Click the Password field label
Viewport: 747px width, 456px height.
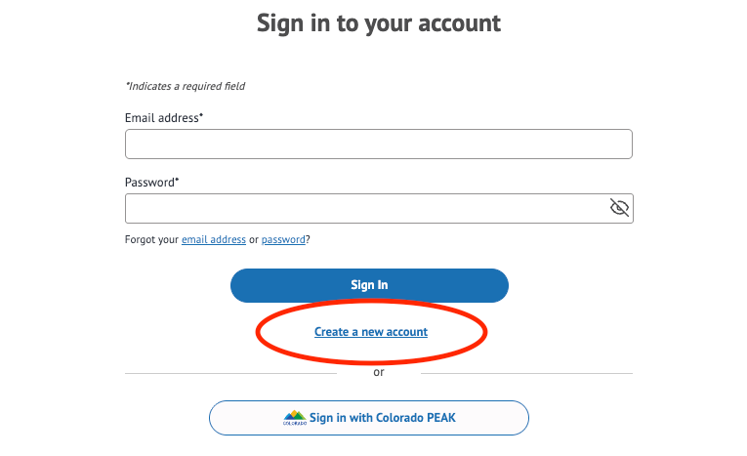[x=149, y=182]
